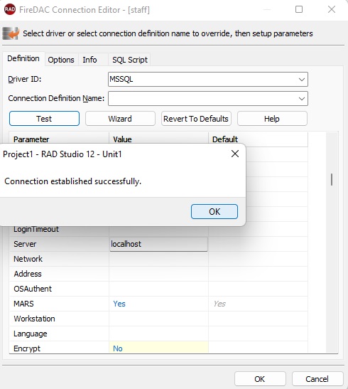Maximize the FireDAC Connection Editor window
Screen dimensions: 348x389
[299, 9]
